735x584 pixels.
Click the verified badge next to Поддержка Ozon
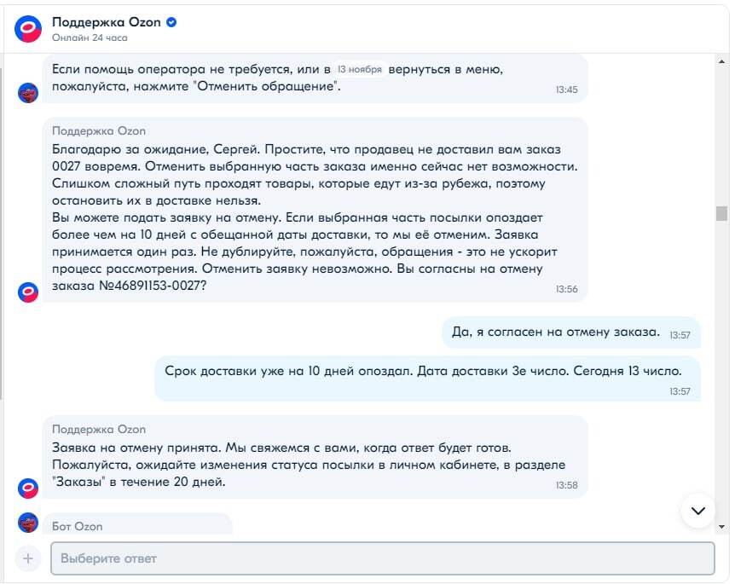[171, 22]
